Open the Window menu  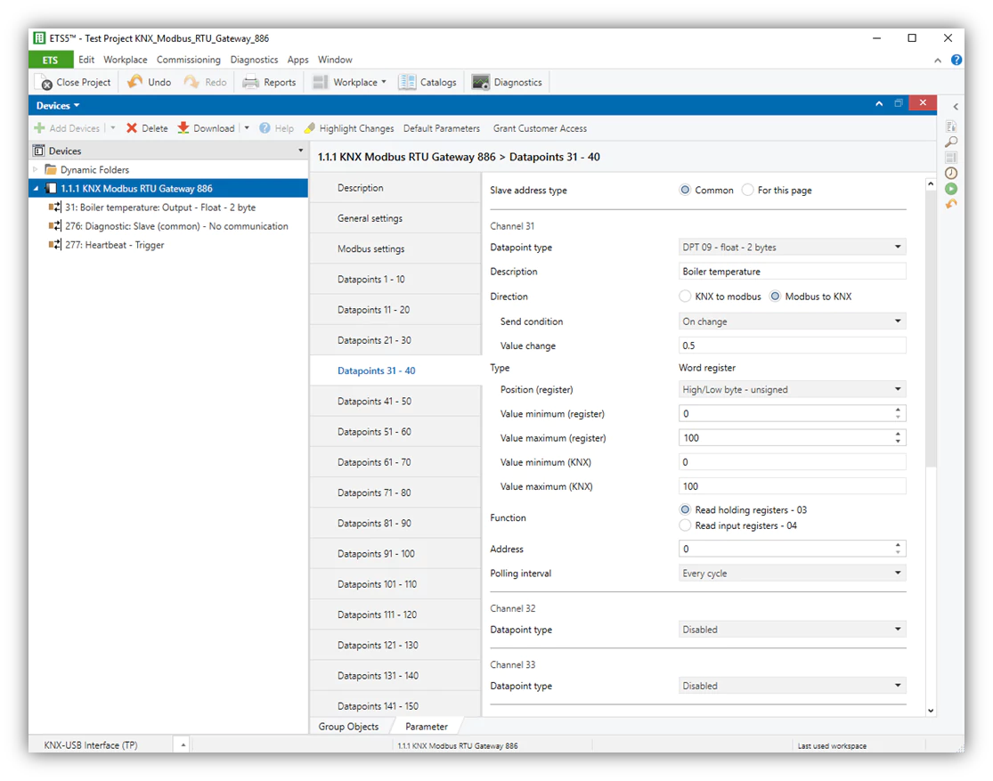(x=335, y=60)
